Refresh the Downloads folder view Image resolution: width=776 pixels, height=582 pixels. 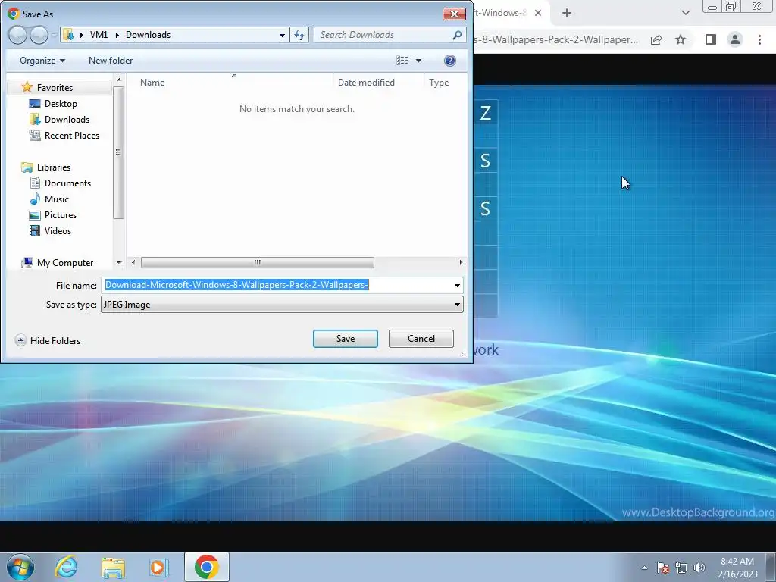299,35
